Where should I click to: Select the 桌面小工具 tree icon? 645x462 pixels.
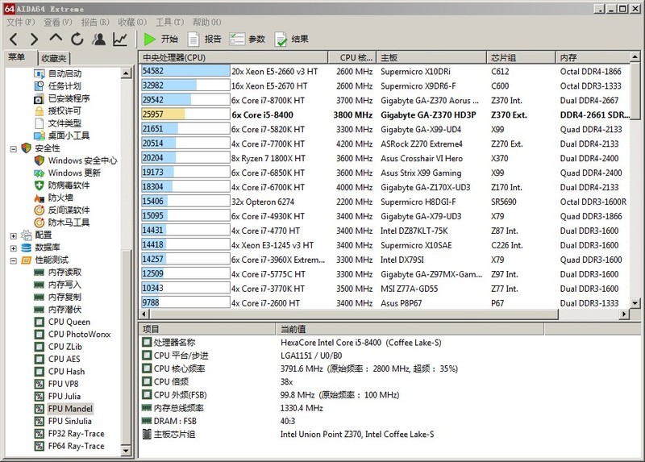click(x=39, y=135)
